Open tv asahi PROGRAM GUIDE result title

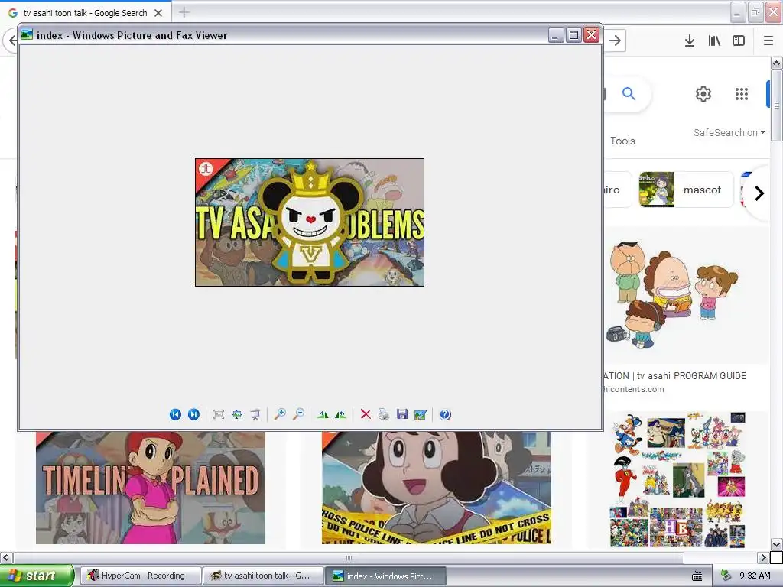[x=674, y=376]
